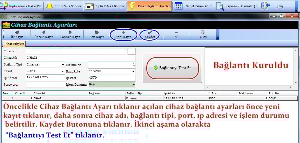Open the Bağlantı Tipi dropdown

pyautogui.click(x=63, y=65)
